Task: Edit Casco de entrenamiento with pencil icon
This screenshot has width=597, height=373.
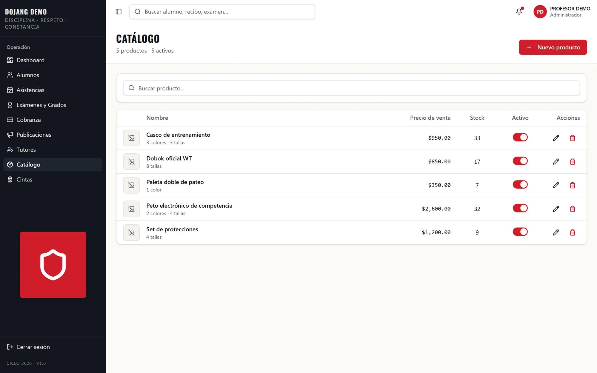Action: [556, 138]
